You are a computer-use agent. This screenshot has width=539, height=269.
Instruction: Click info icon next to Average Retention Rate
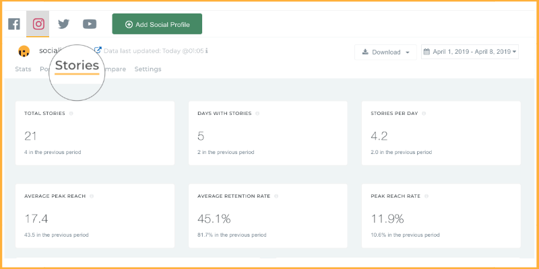pyautogui.click(x=276, y=196)
